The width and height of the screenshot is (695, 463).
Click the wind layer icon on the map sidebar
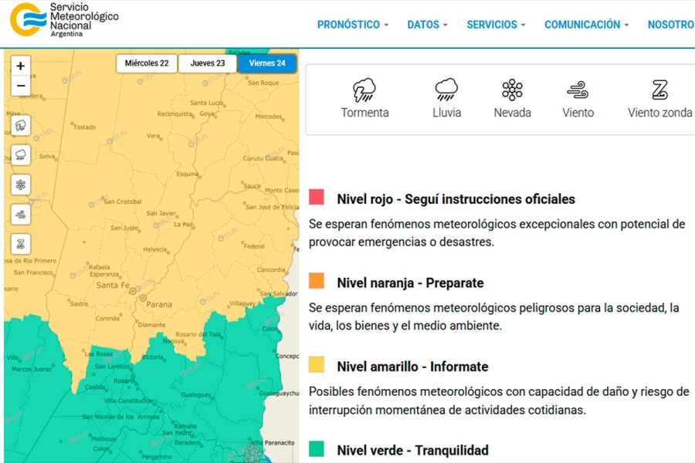coord(21,214)
